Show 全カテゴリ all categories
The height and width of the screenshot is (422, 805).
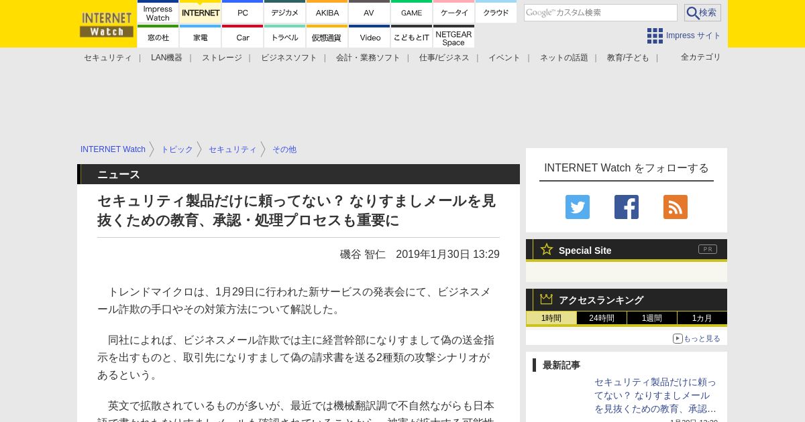(x=701, y=57)
